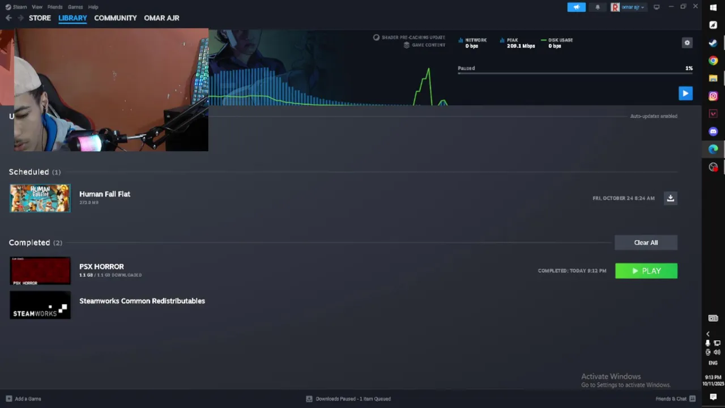Click the PSX HORROR thumbnail
Screen dimensions: 725x408
40,271
